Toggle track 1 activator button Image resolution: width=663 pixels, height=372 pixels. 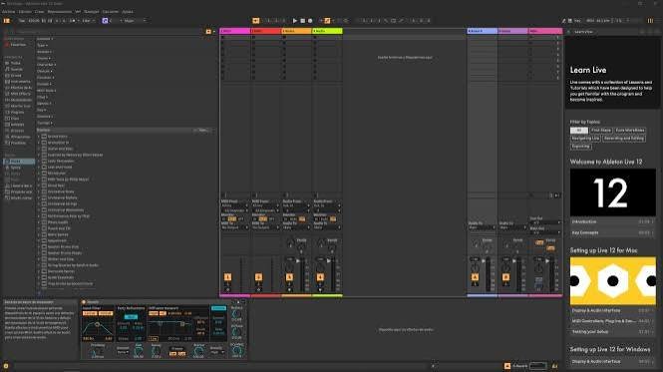click(227, 277)
